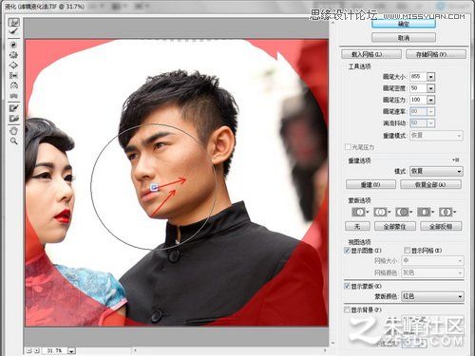Screen dimensions: 475x356
Task: Enable the 显示背景 checkbox
Action: pyautogui.click(x=347, y=309)
